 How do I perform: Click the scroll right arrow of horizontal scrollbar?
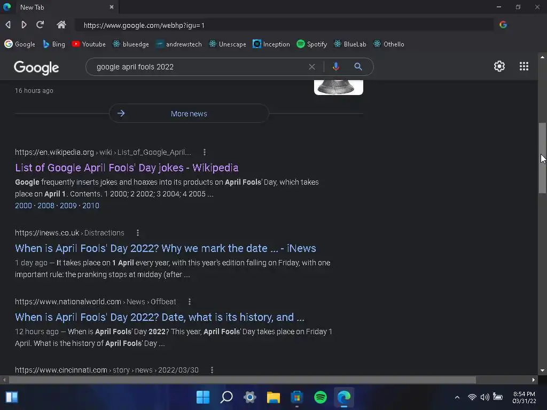click(534, 380)
